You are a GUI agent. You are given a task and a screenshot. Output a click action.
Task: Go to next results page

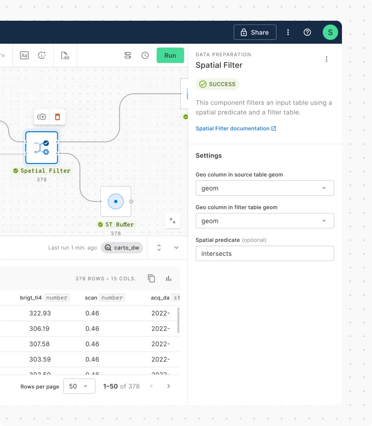(168, 386)
